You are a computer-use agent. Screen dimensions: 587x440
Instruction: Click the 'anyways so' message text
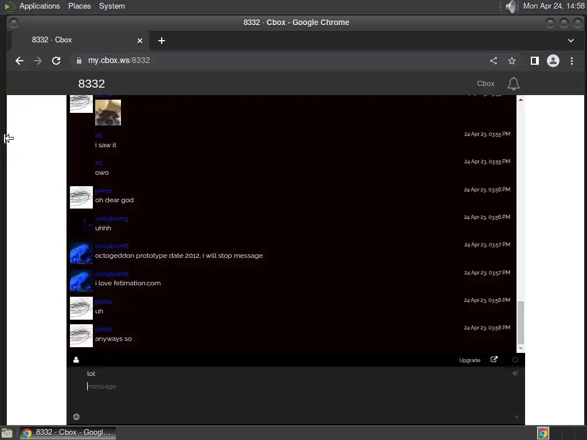pyautogui.click(x=114, y=339)
